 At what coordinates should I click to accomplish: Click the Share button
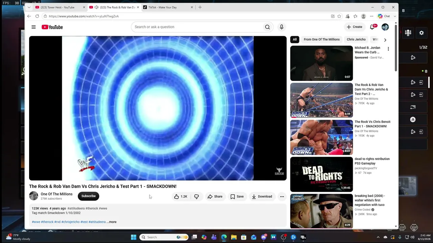[x=215, y=196]
